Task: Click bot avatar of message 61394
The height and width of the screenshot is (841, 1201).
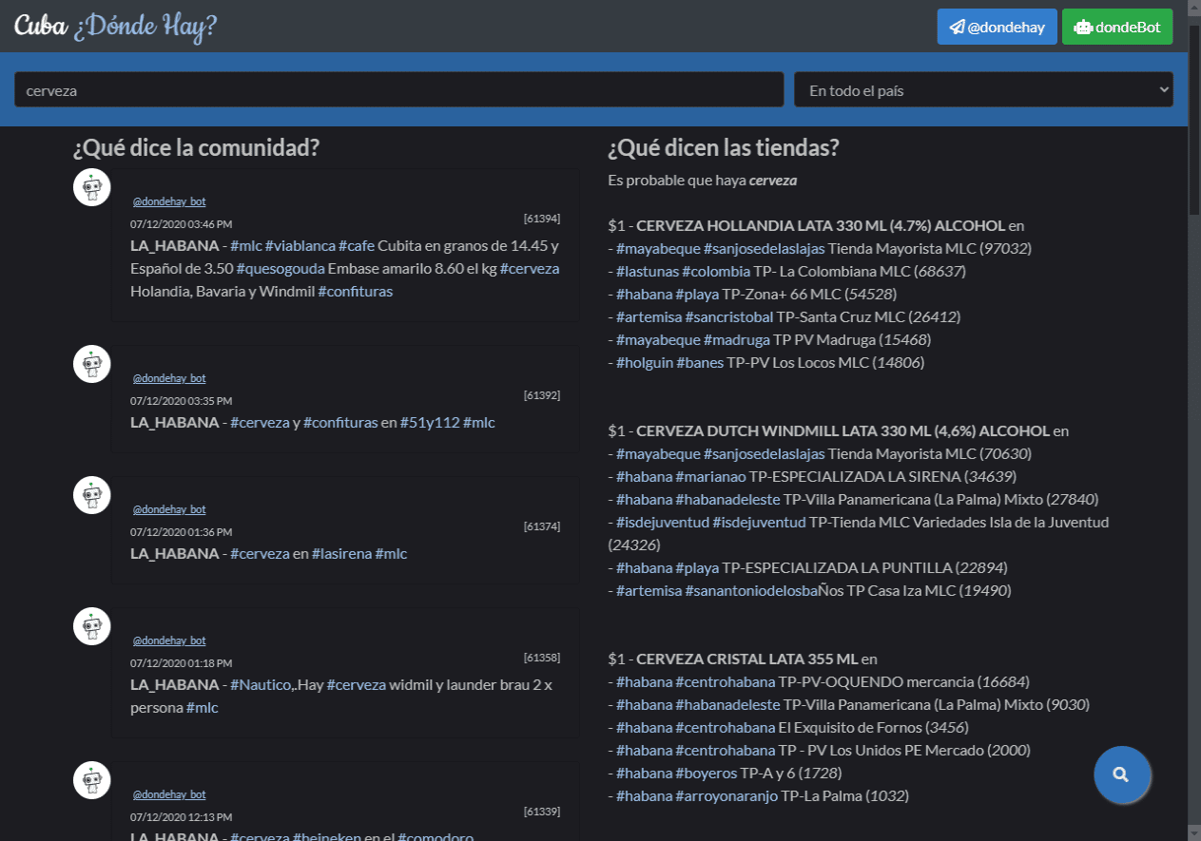Action: click(92, 187)
